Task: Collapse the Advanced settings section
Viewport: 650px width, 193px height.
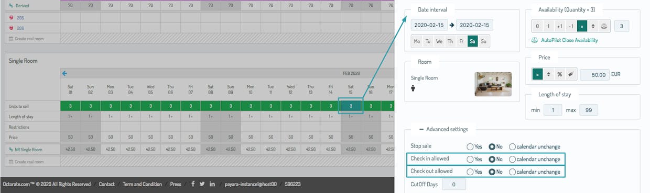Action: (x=444, y=129)
